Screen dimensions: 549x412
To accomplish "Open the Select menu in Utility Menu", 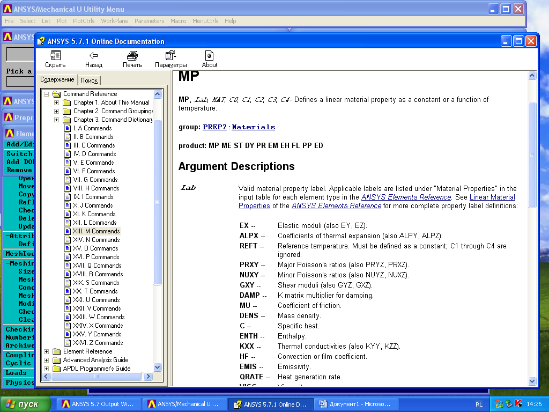I will [28, 21].
